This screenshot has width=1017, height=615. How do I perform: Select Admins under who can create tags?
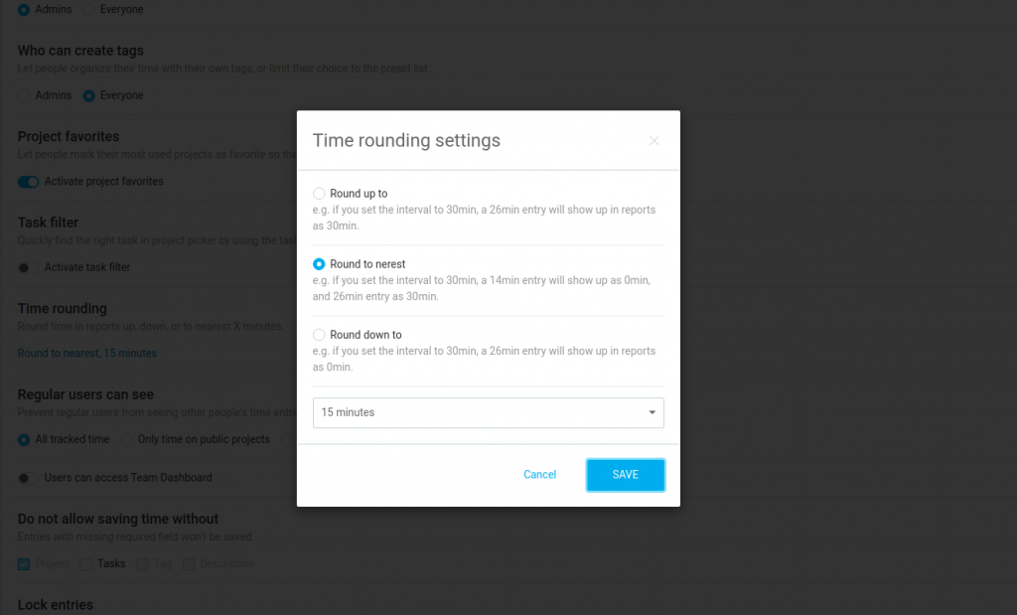pyautogui.click(x=22, y=95)
